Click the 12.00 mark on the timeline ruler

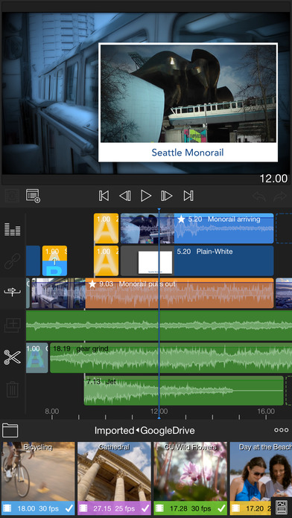[159, 412]
